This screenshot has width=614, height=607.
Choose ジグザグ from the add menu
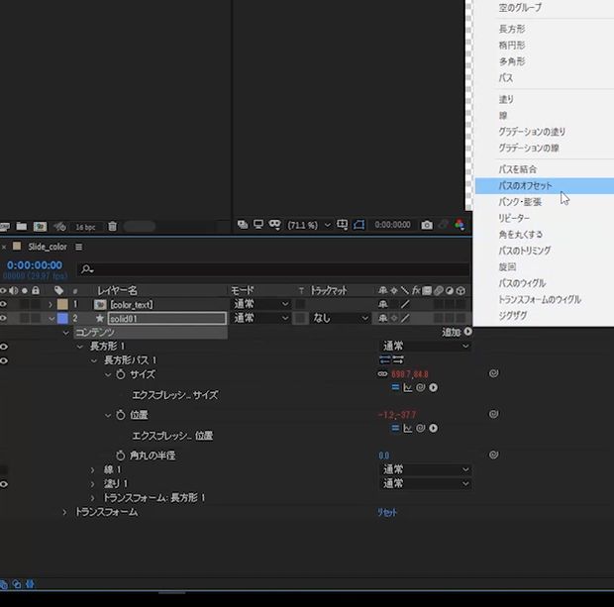point(513,315)
